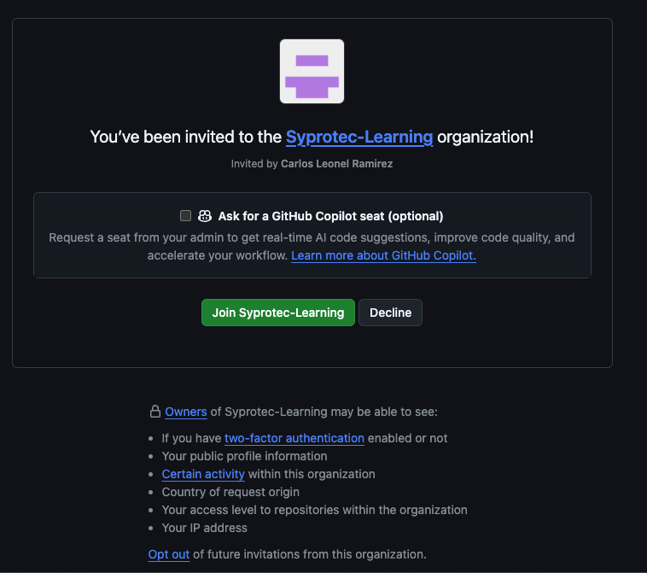Click the Syprotec-Learning organization avatar

point(312,72)
